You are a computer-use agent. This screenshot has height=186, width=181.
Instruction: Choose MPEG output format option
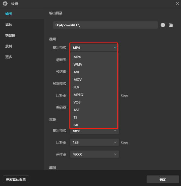pos(78,95)
